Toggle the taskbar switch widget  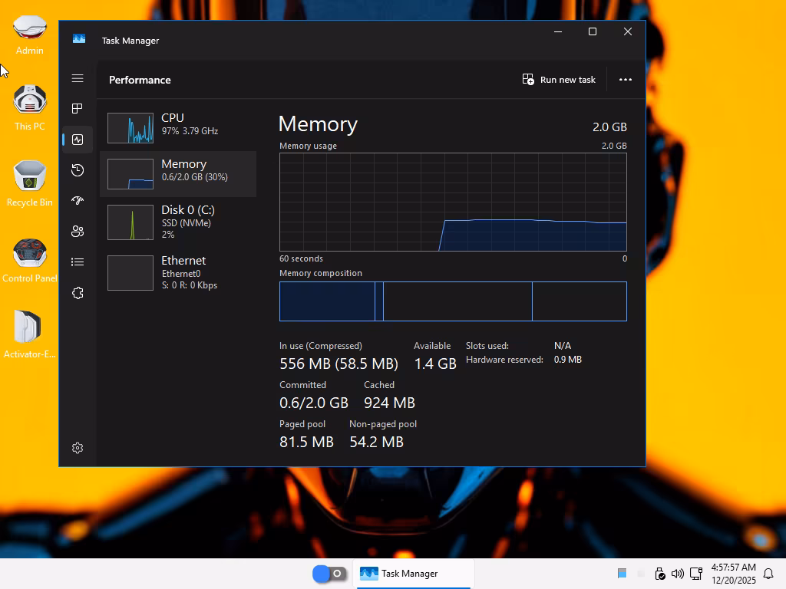[330, 574]
